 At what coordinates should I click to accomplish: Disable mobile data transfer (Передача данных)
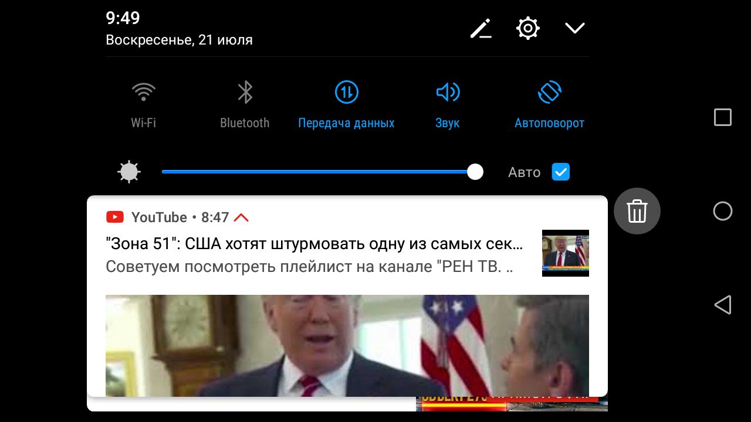(x=346, y=93)
